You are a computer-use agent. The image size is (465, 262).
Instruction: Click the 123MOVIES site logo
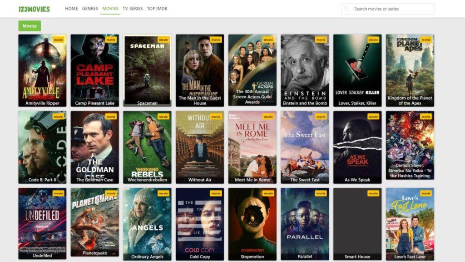pyautogui.click(x=34, y=8)
